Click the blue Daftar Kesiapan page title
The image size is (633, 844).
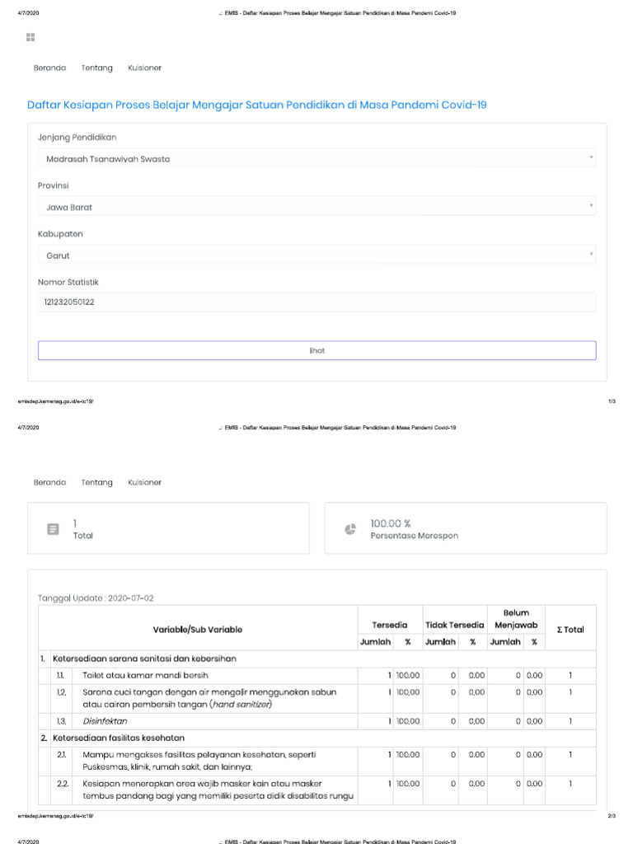(257, 105)
